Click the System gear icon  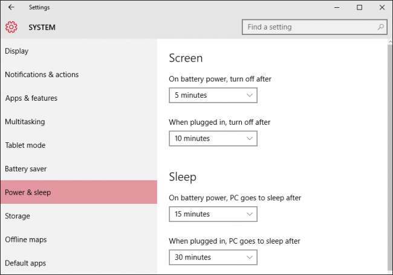(x=11, y=27)
